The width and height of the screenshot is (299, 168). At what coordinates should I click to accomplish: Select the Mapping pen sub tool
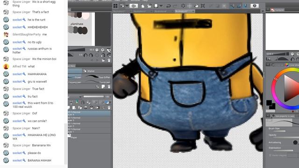(x=75, y=82)
